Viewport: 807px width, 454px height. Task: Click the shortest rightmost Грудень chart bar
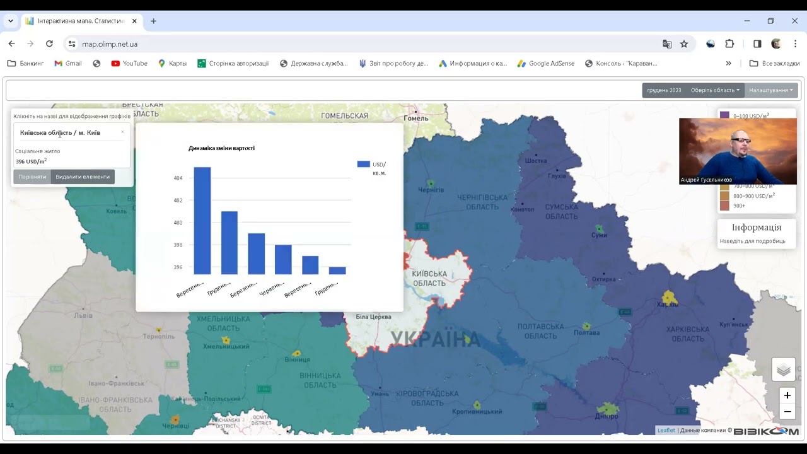point(337,271)
